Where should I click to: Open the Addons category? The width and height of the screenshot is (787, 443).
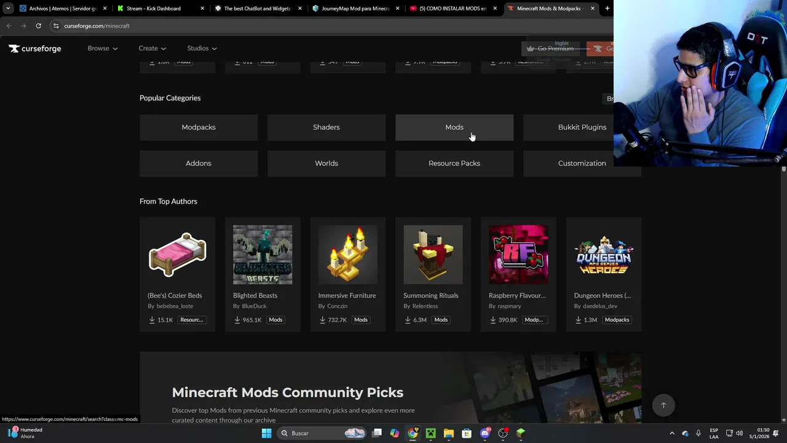[x=199, y=164]
